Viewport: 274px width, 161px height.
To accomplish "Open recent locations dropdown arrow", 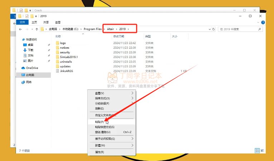I will [32, 29].
